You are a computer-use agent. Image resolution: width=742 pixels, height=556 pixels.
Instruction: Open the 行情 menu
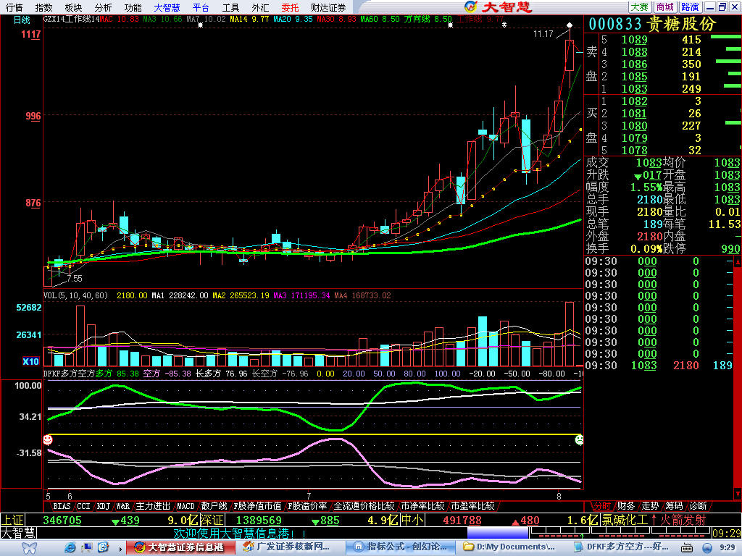pos(14,7)
